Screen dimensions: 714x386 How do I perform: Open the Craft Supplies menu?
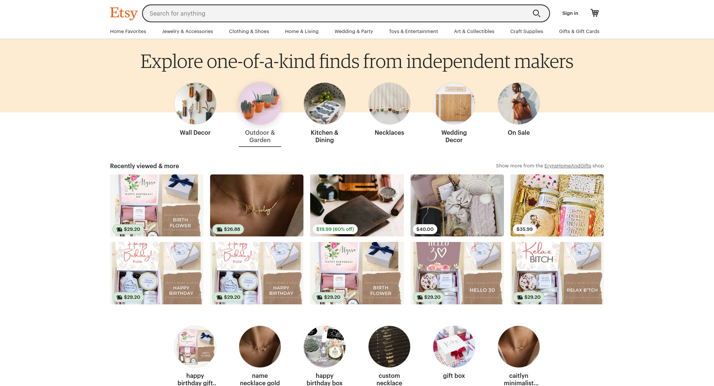(527, 31)
